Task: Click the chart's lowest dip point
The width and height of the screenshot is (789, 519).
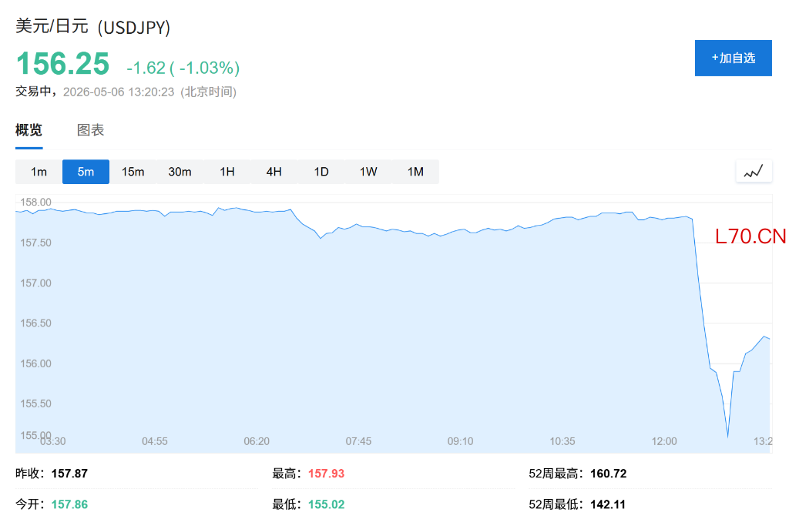Action: pyautogui.click(x=727, y=436)
